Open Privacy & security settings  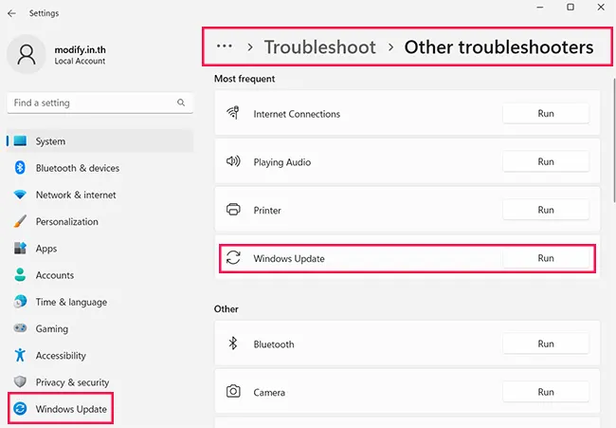(72, 382)
